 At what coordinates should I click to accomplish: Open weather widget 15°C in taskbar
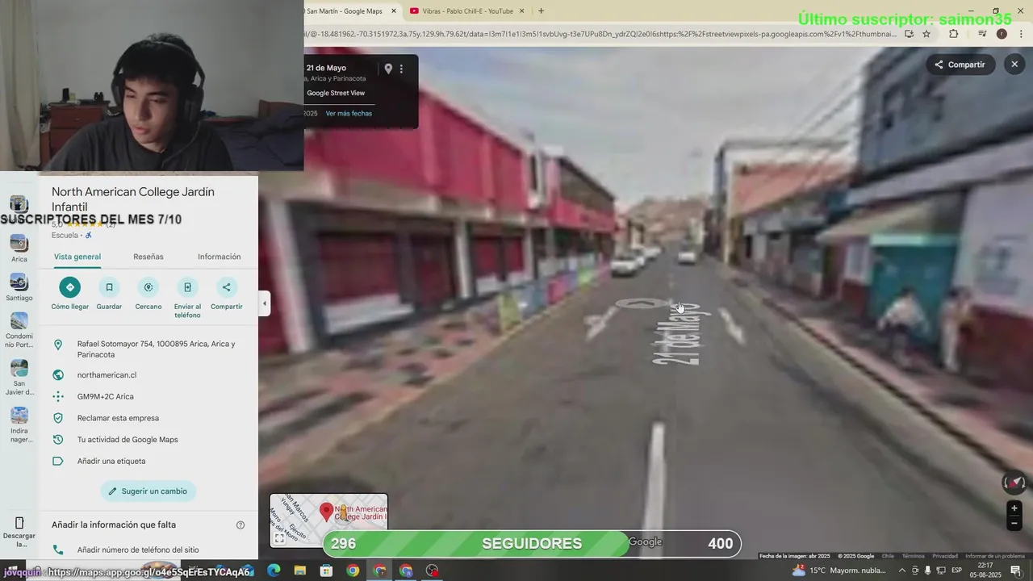(839, 571)
